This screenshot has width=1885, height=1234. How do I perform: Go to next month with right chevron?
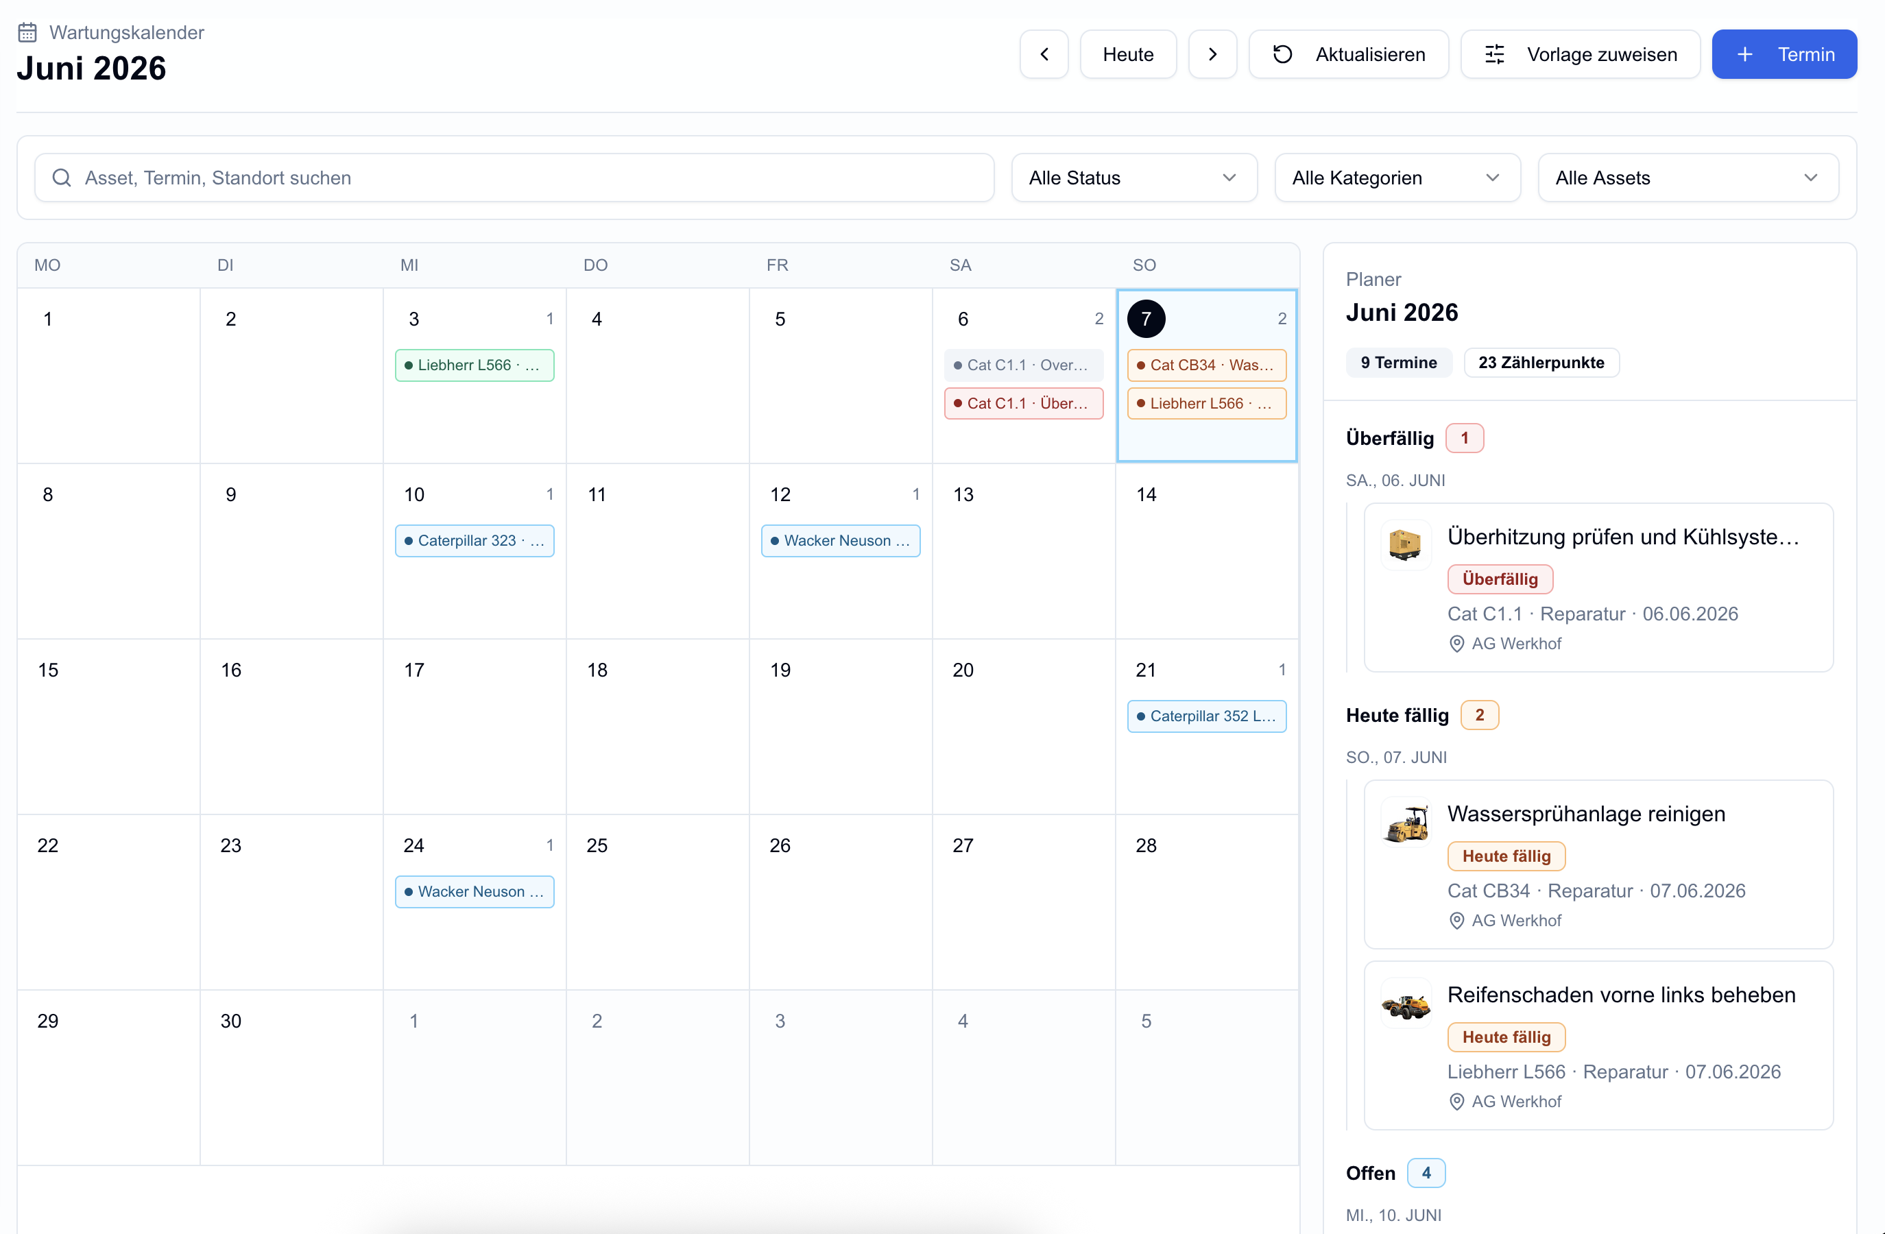(1212, 54)
